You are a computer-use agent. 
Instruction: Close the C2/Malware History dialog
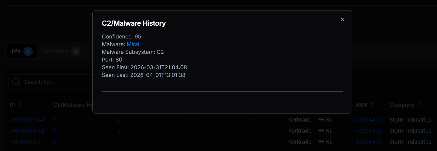(x=342, y=20)
